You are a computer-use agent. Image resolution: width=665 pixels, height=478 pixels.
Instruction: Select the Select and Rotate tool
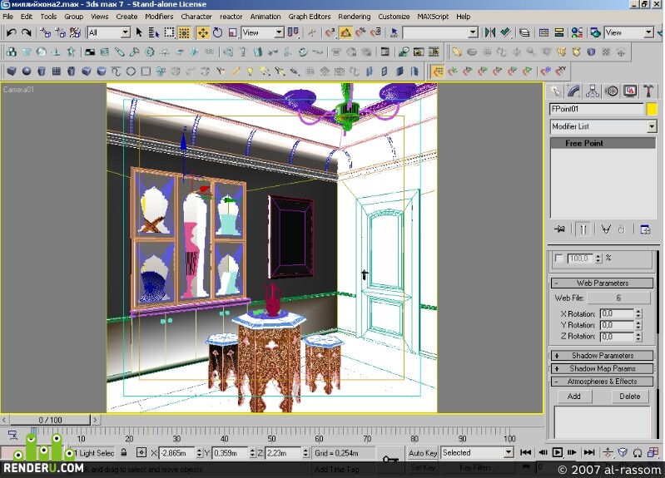coord(218,32)
